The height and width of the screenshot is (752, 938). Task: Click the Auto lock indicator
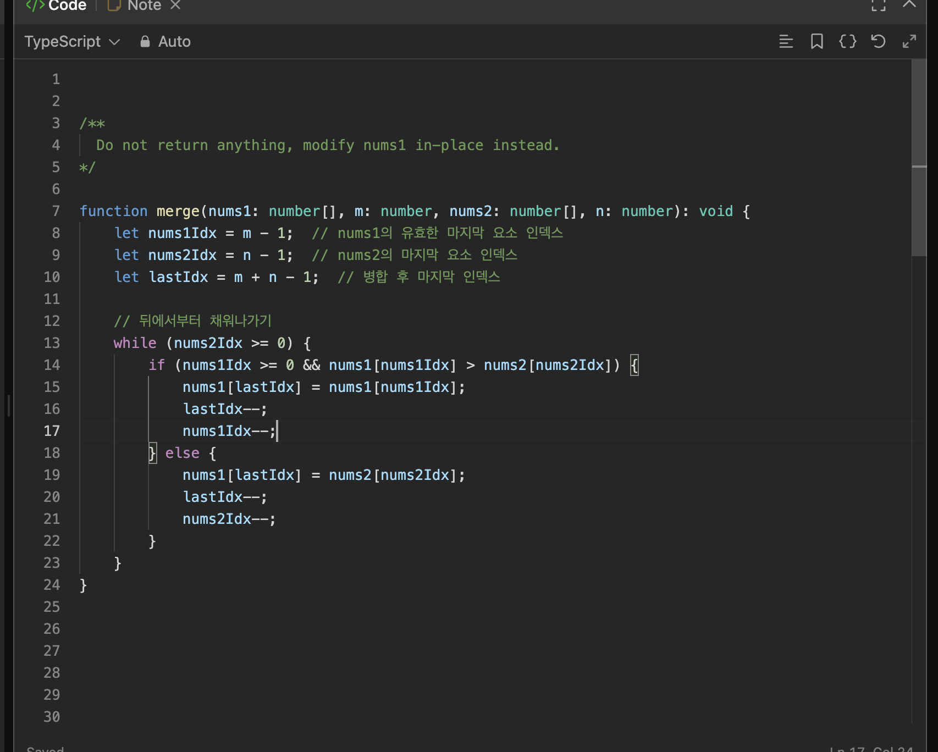point(165,42)
